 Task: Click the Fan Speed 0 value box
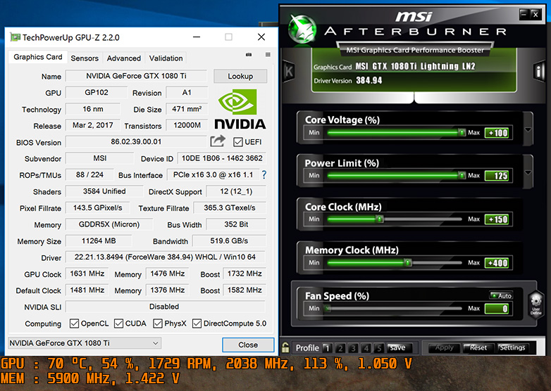[497, 309]
